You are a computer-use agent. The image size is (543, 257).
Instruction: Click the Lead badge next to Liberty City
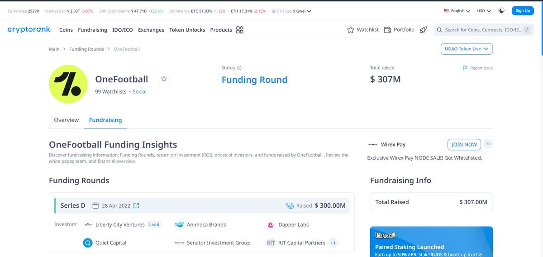[x=154, y=225]
